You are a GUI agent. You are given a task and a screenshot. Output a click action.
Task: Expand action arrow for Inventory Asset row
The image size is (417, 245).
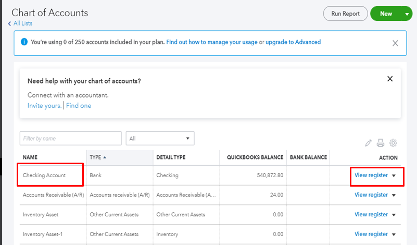coord(394,215)
